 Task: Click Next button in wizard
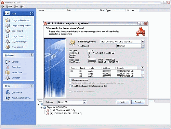point(122,102)
